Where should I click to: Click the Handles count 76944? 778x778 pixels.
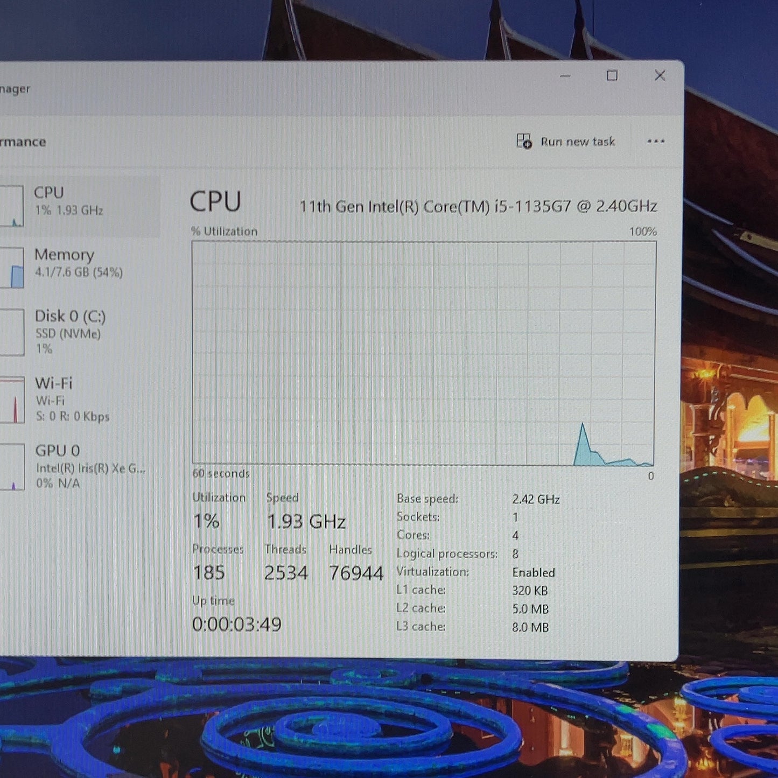point(356,573)
